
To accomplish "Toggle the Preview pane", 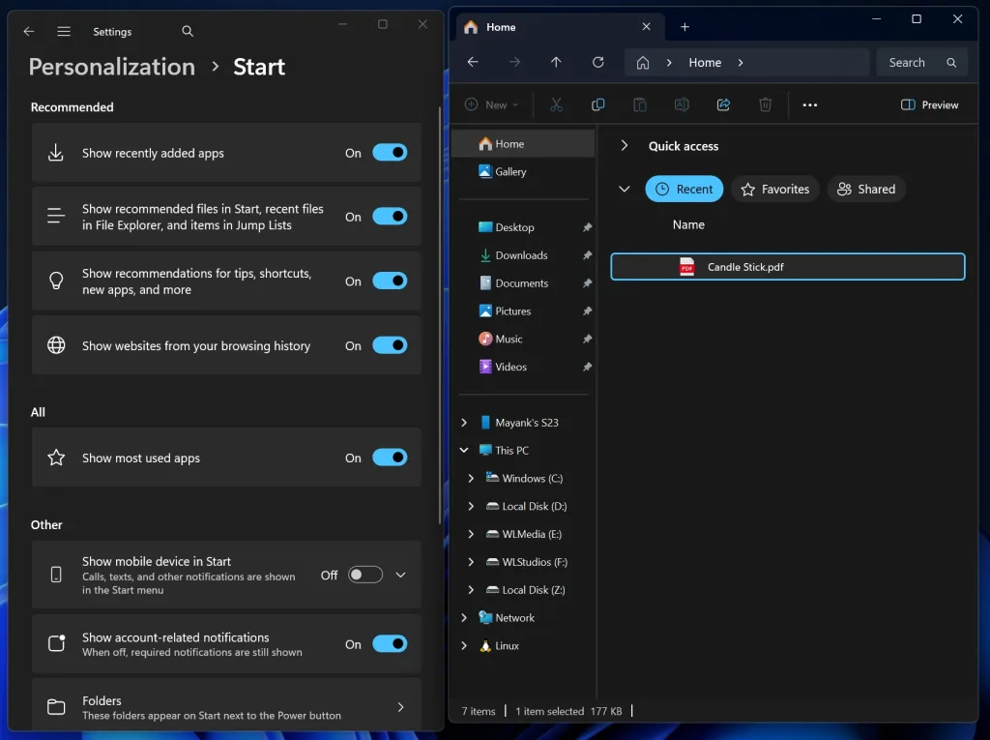I will coord(928,104).
